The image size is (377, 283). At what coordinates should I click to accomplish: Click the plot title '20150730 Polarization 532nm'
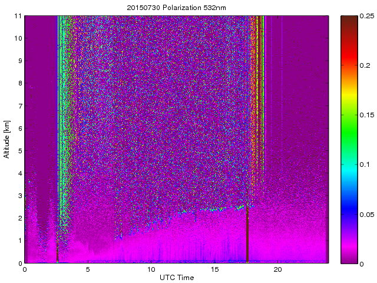tap(176, 8)
